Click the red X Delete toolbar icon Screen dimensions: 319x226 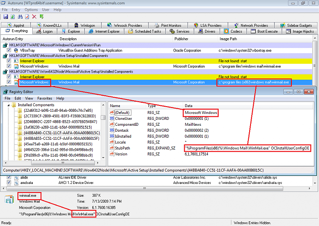[34, 17]
